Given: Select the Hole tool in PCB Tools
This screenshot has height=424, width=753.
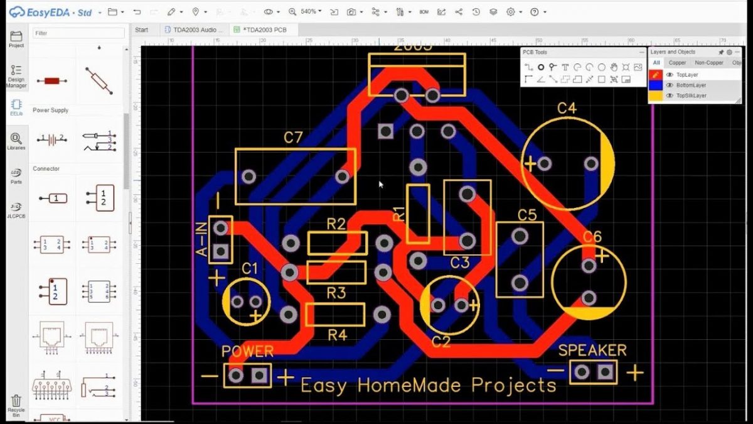Looking at the screenshot, I should pos(626,67).
